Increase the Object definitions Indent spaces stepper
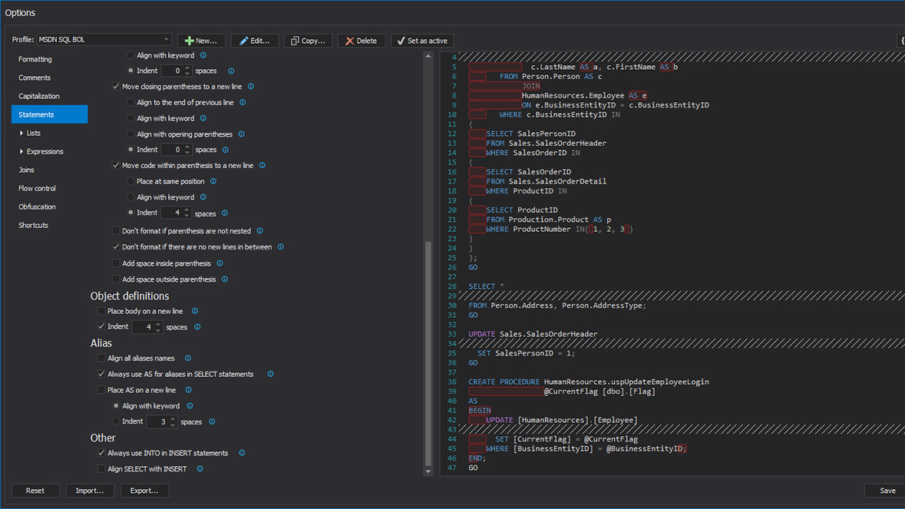This screenshot has width=905, height=509. tap(158, 324)
